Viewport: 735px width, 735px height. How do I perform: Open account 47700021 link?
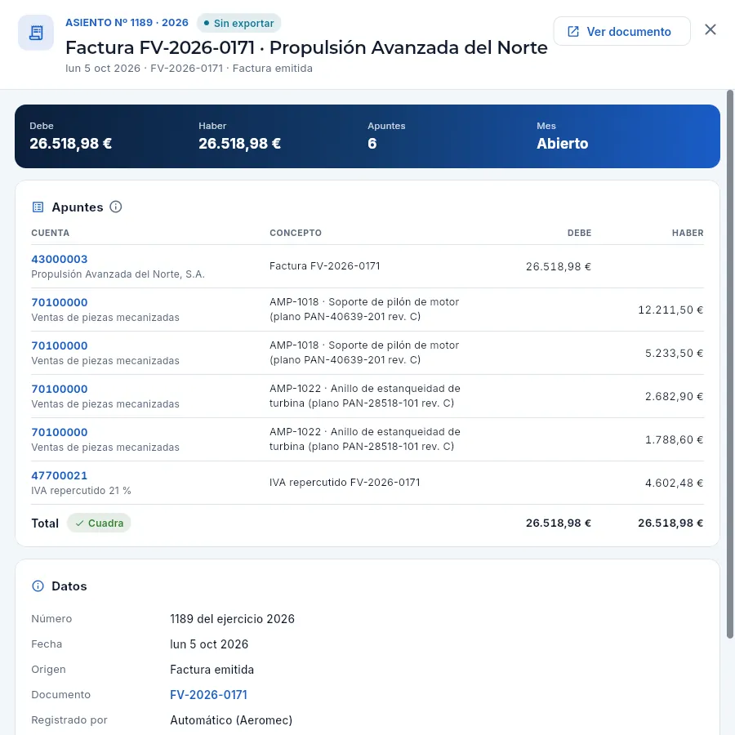pos(60,475)
